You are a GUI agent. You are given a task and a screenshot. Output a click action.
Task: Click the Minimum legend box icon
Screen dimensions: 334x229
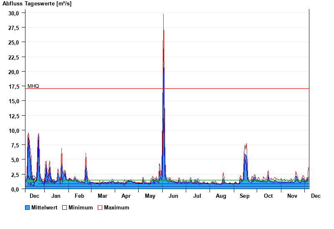(64, 208)
